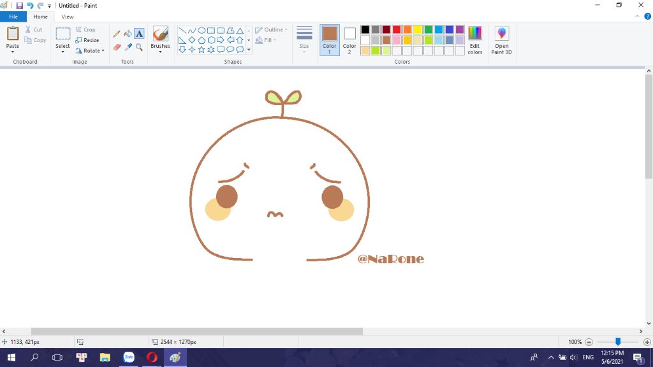This screenshot has height=367, width=653.
Task: Expand the Rotate dropdown menu
Action: pos(103,51)
